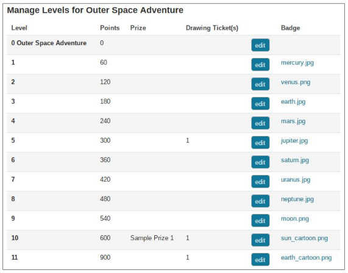Click the 360 points value
This screenshot has width=348, height=273.
click(x=105, y=160)
